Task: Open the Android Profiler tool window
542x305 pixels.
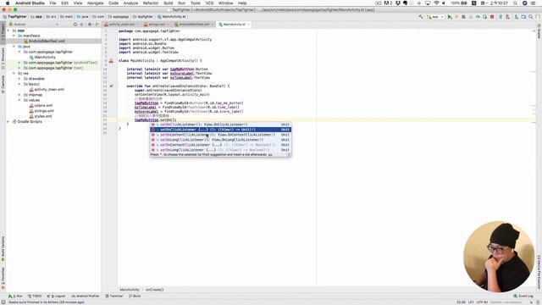Action: [x=86, y=297]
